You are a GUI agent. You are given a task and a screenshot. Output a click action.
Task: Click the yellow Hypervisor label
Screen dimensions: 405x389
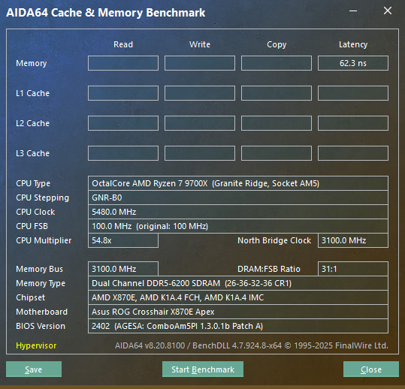click(x=36, y=345)
